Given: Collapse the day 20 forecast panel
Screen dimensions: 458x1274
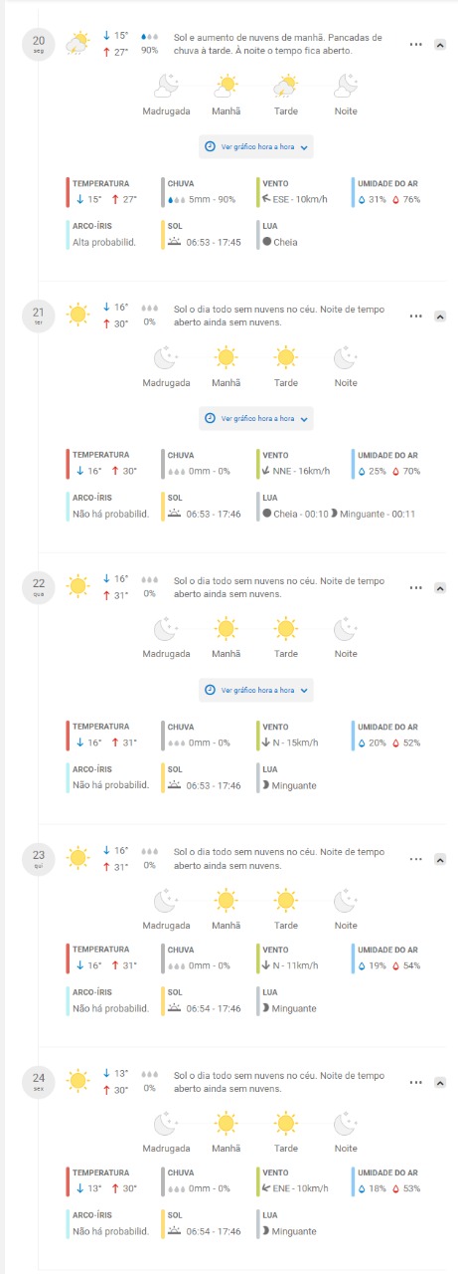Looking at the screenshot, I should point(440,45).
